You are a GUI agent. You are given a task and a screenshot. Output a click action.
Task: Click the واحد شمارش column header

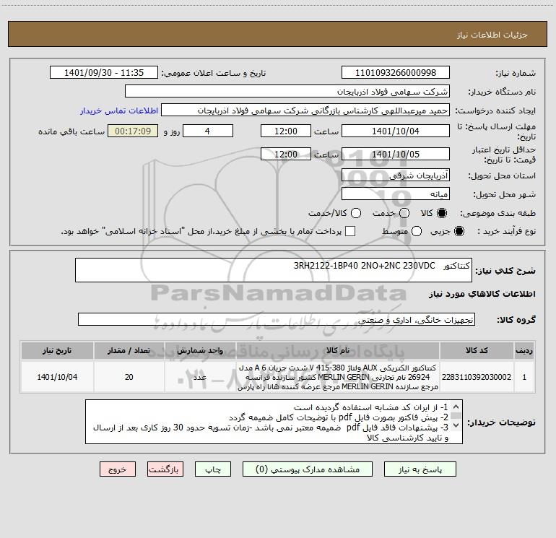coord(200,350)
